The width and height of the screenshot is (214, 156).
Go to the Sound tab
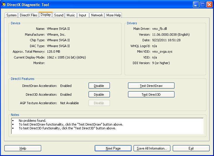pyautogui.click(x=59, y=15)
